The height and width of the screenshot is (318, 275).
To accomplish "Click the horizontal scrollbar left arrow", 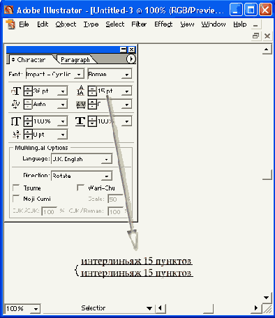I will coord(161,308).
